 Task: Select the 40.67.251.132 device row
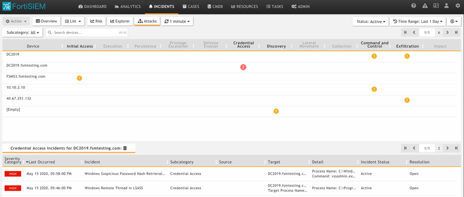[x=229, y=100]
